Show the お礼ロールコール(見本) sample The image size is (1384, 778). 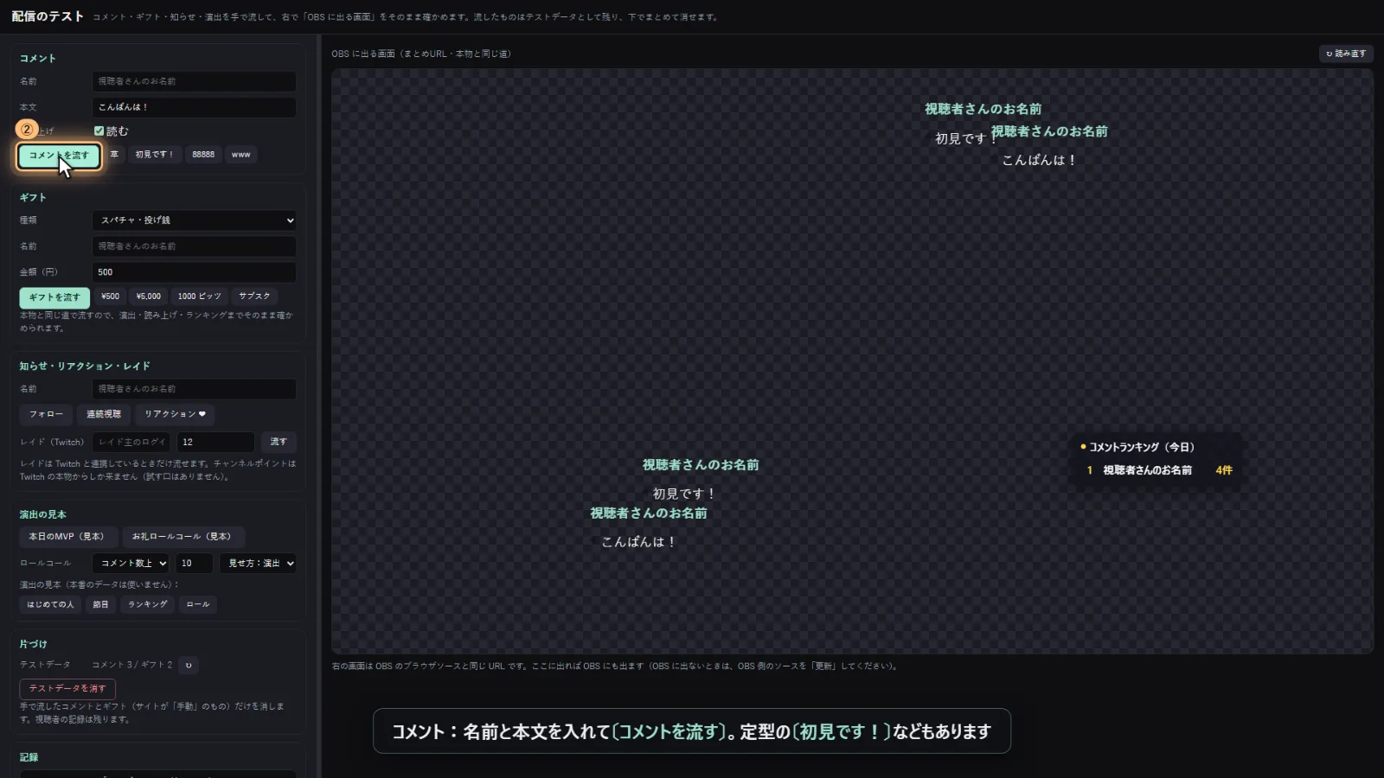tap(183, 537)
